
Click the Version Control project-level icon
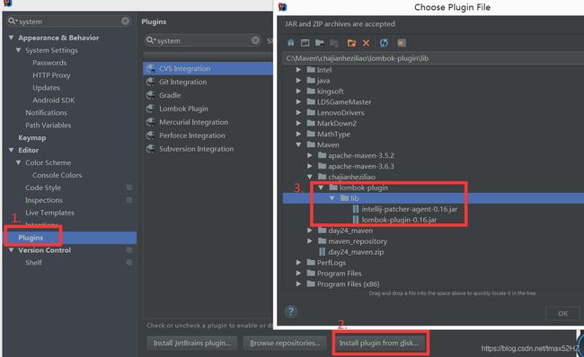(x=129, y=250)
